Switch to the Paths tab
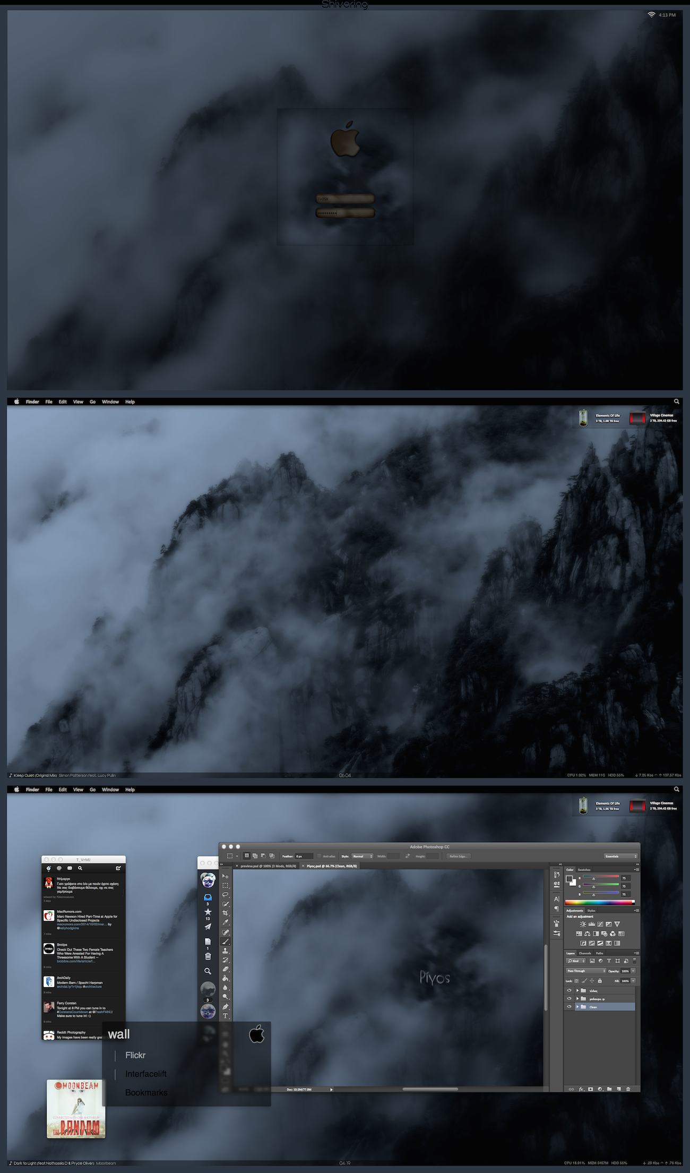 [x=599, y=953]
